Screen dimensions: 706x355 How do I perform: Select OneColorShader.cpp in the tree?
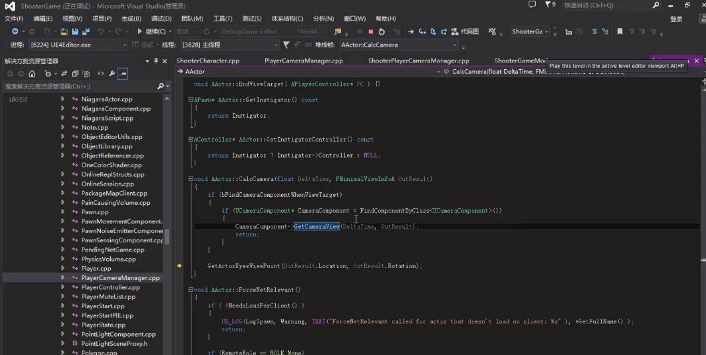coord(112,165)
